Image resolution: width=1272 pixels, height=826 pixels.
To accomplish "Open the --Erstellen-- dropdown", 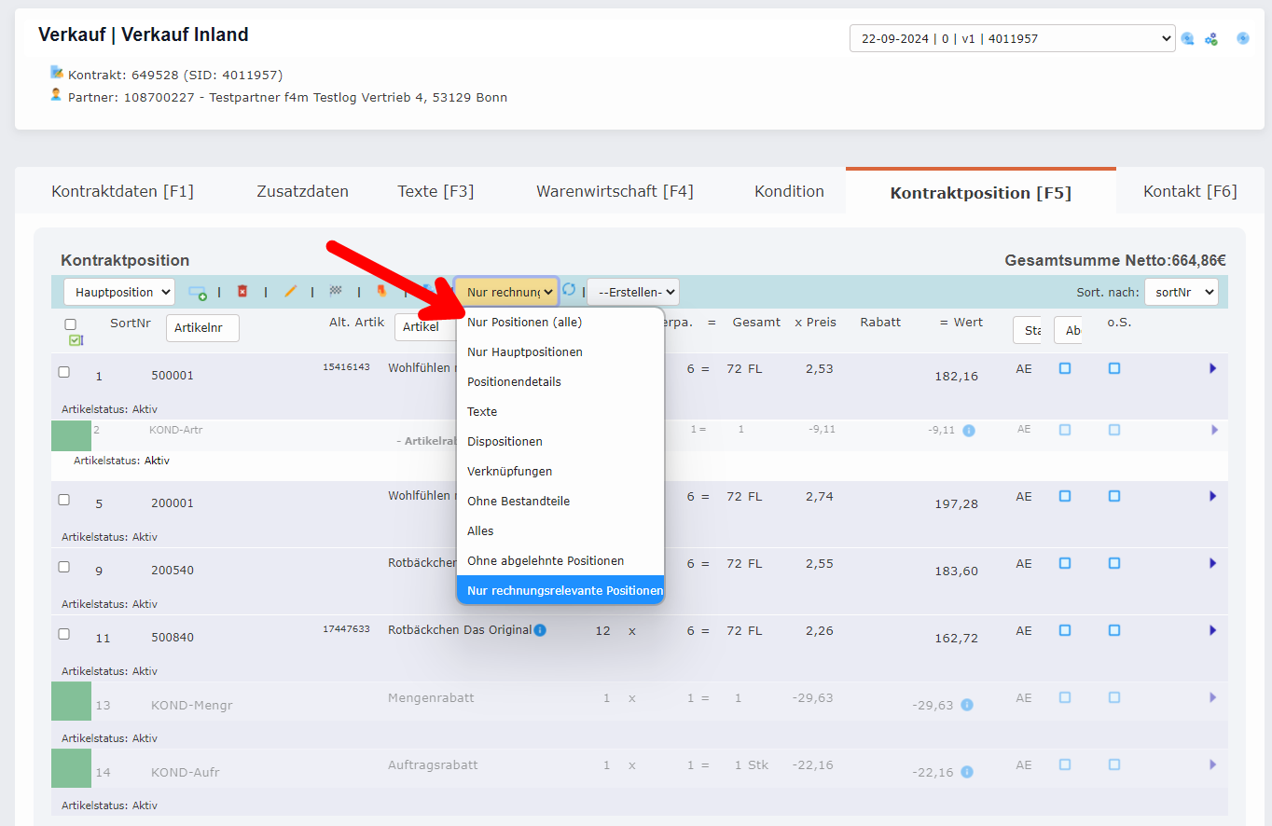I will 632,292.
